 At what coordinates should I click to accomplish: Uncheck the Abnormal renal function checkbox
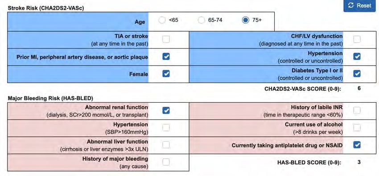coord(166,110)
